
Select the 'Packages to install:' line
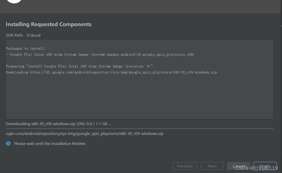[x=26, y=48]
